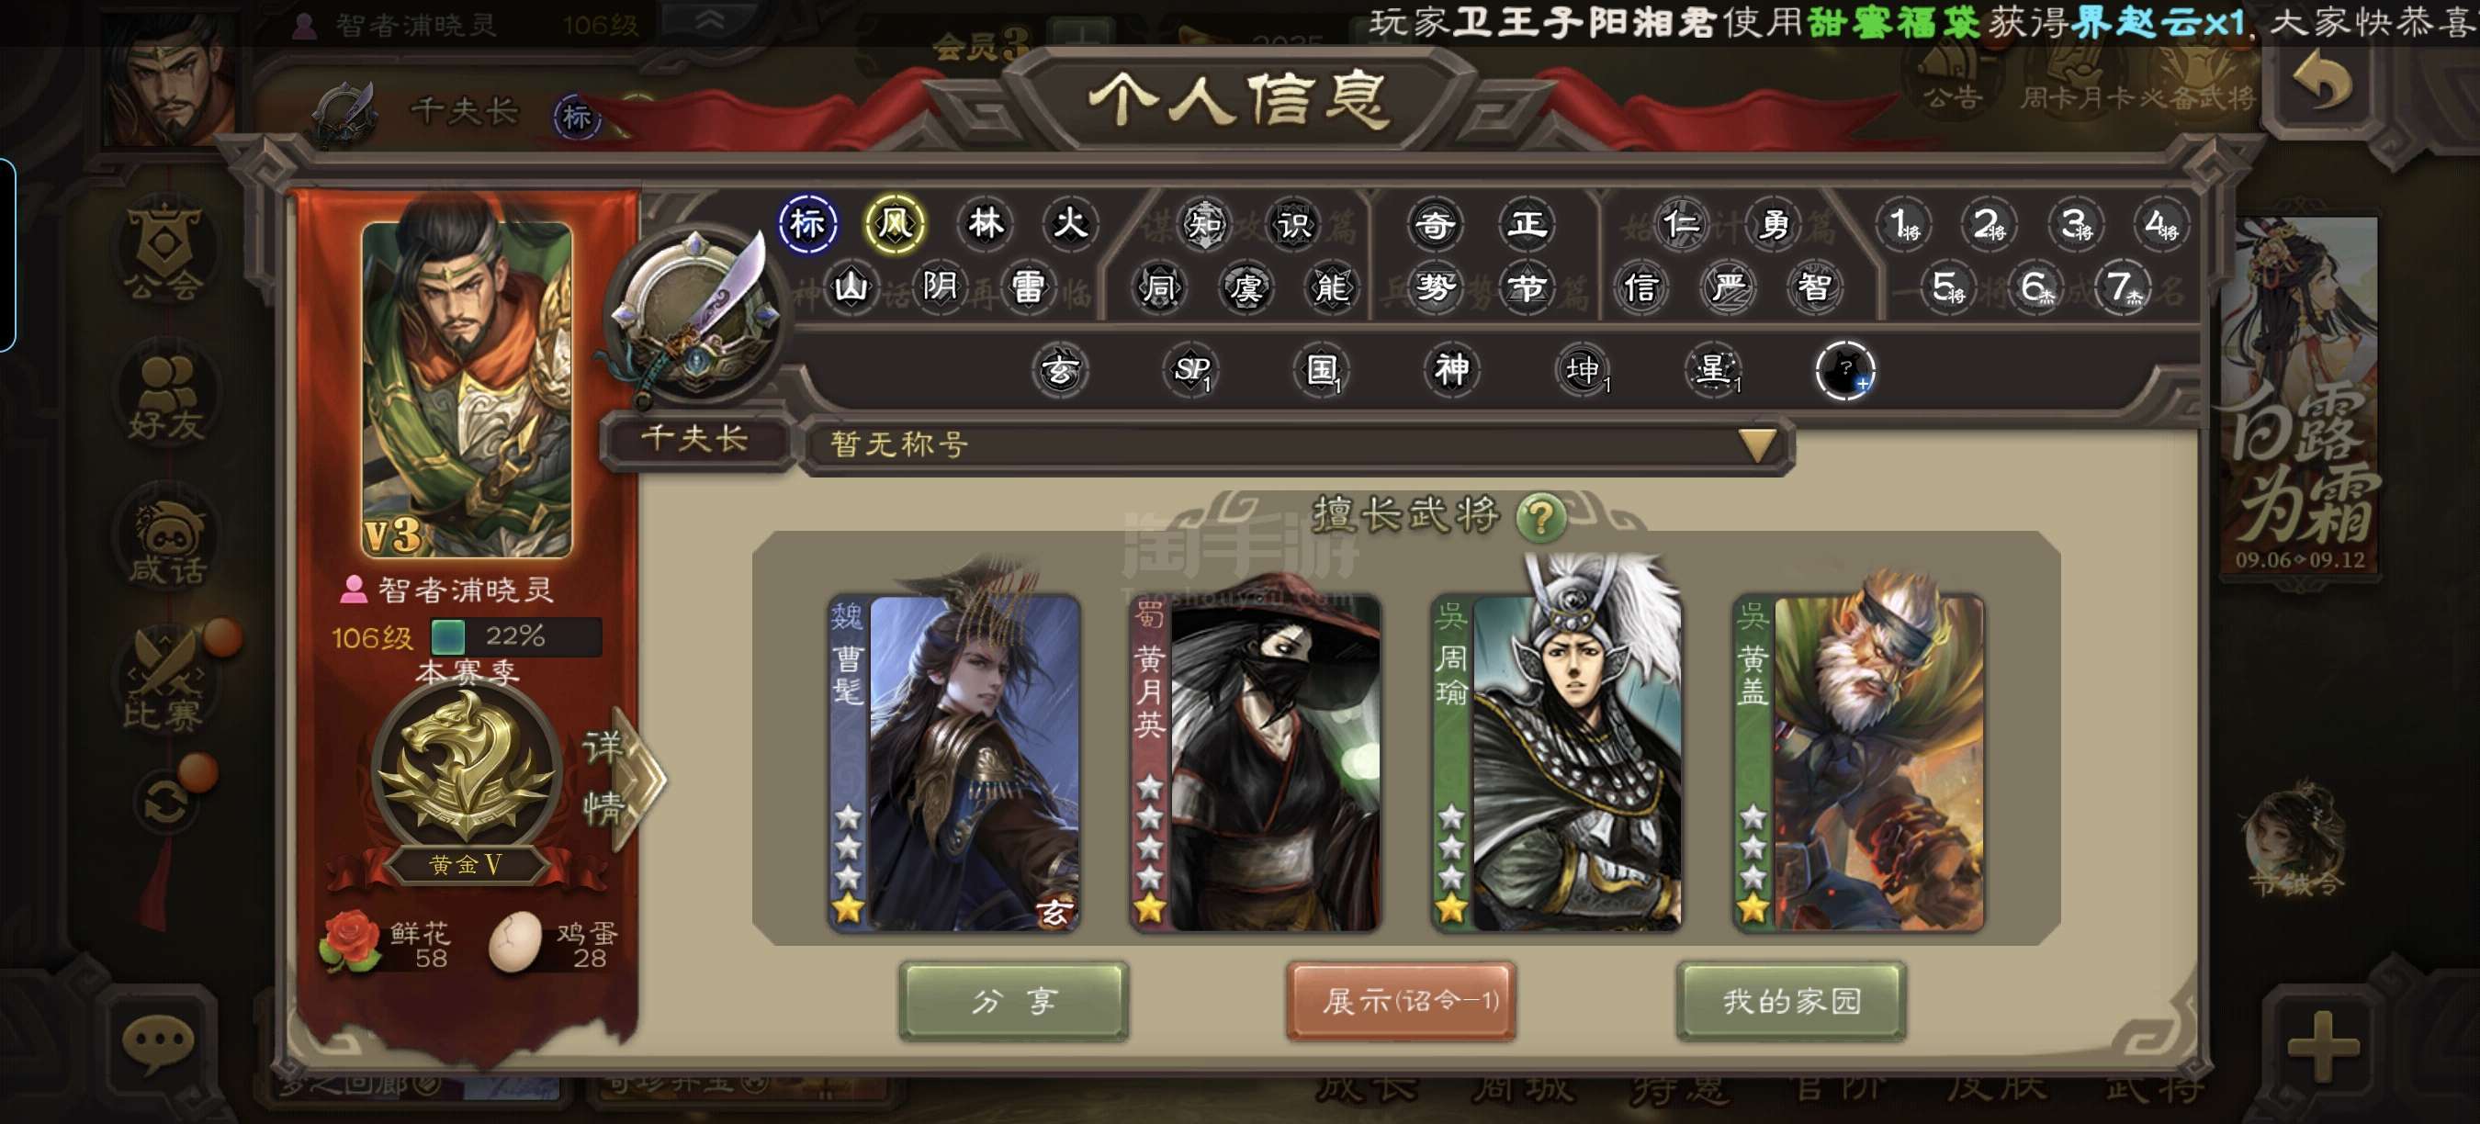Click the 我的家园 button
2480x1124 pixels.
(1791, 1001)
